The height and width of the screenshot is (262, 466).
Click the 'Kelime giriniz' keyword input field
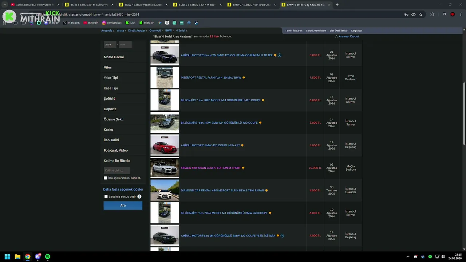click(116, 170)
